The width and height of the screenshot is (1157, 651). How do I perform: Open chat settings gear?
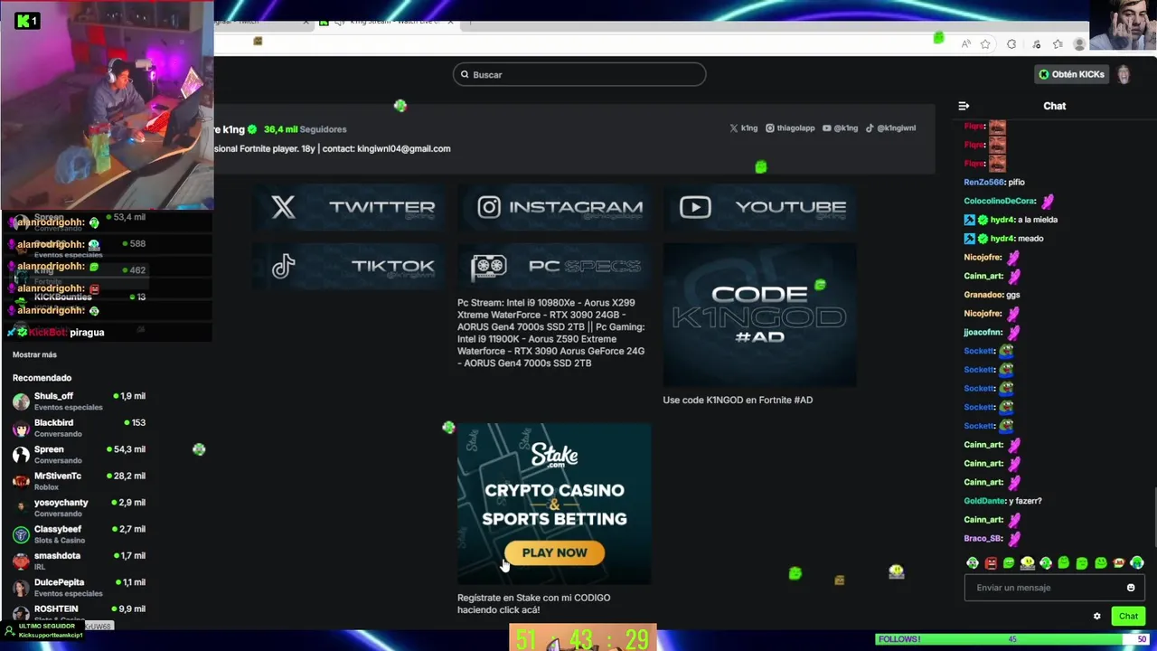pyautogui.click(x=1097, y=617)
